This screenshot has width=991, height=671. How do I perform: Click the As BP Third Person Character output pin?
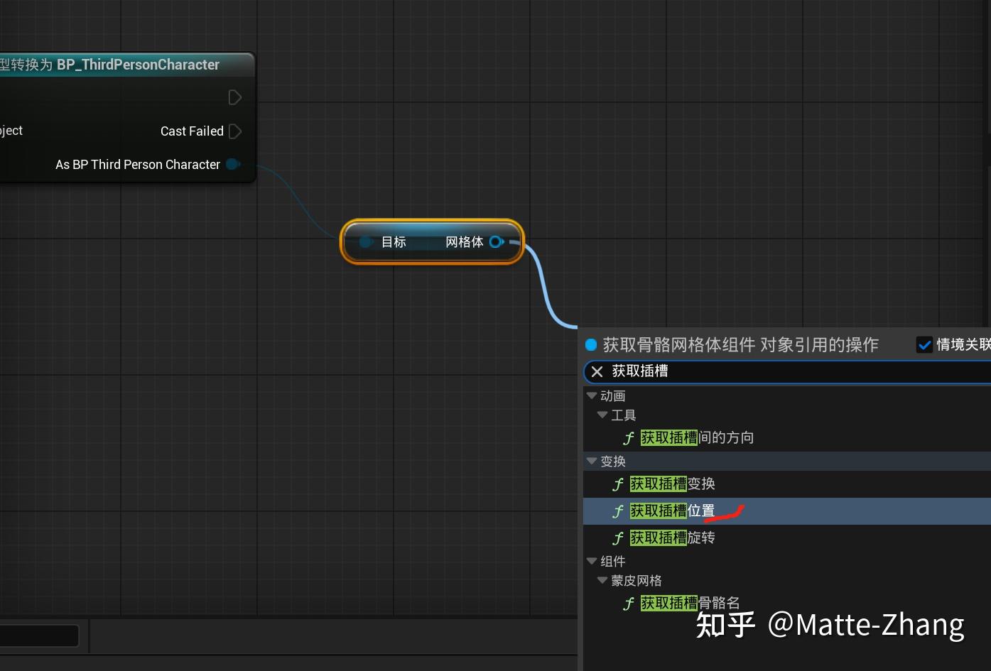coord(232,164)
